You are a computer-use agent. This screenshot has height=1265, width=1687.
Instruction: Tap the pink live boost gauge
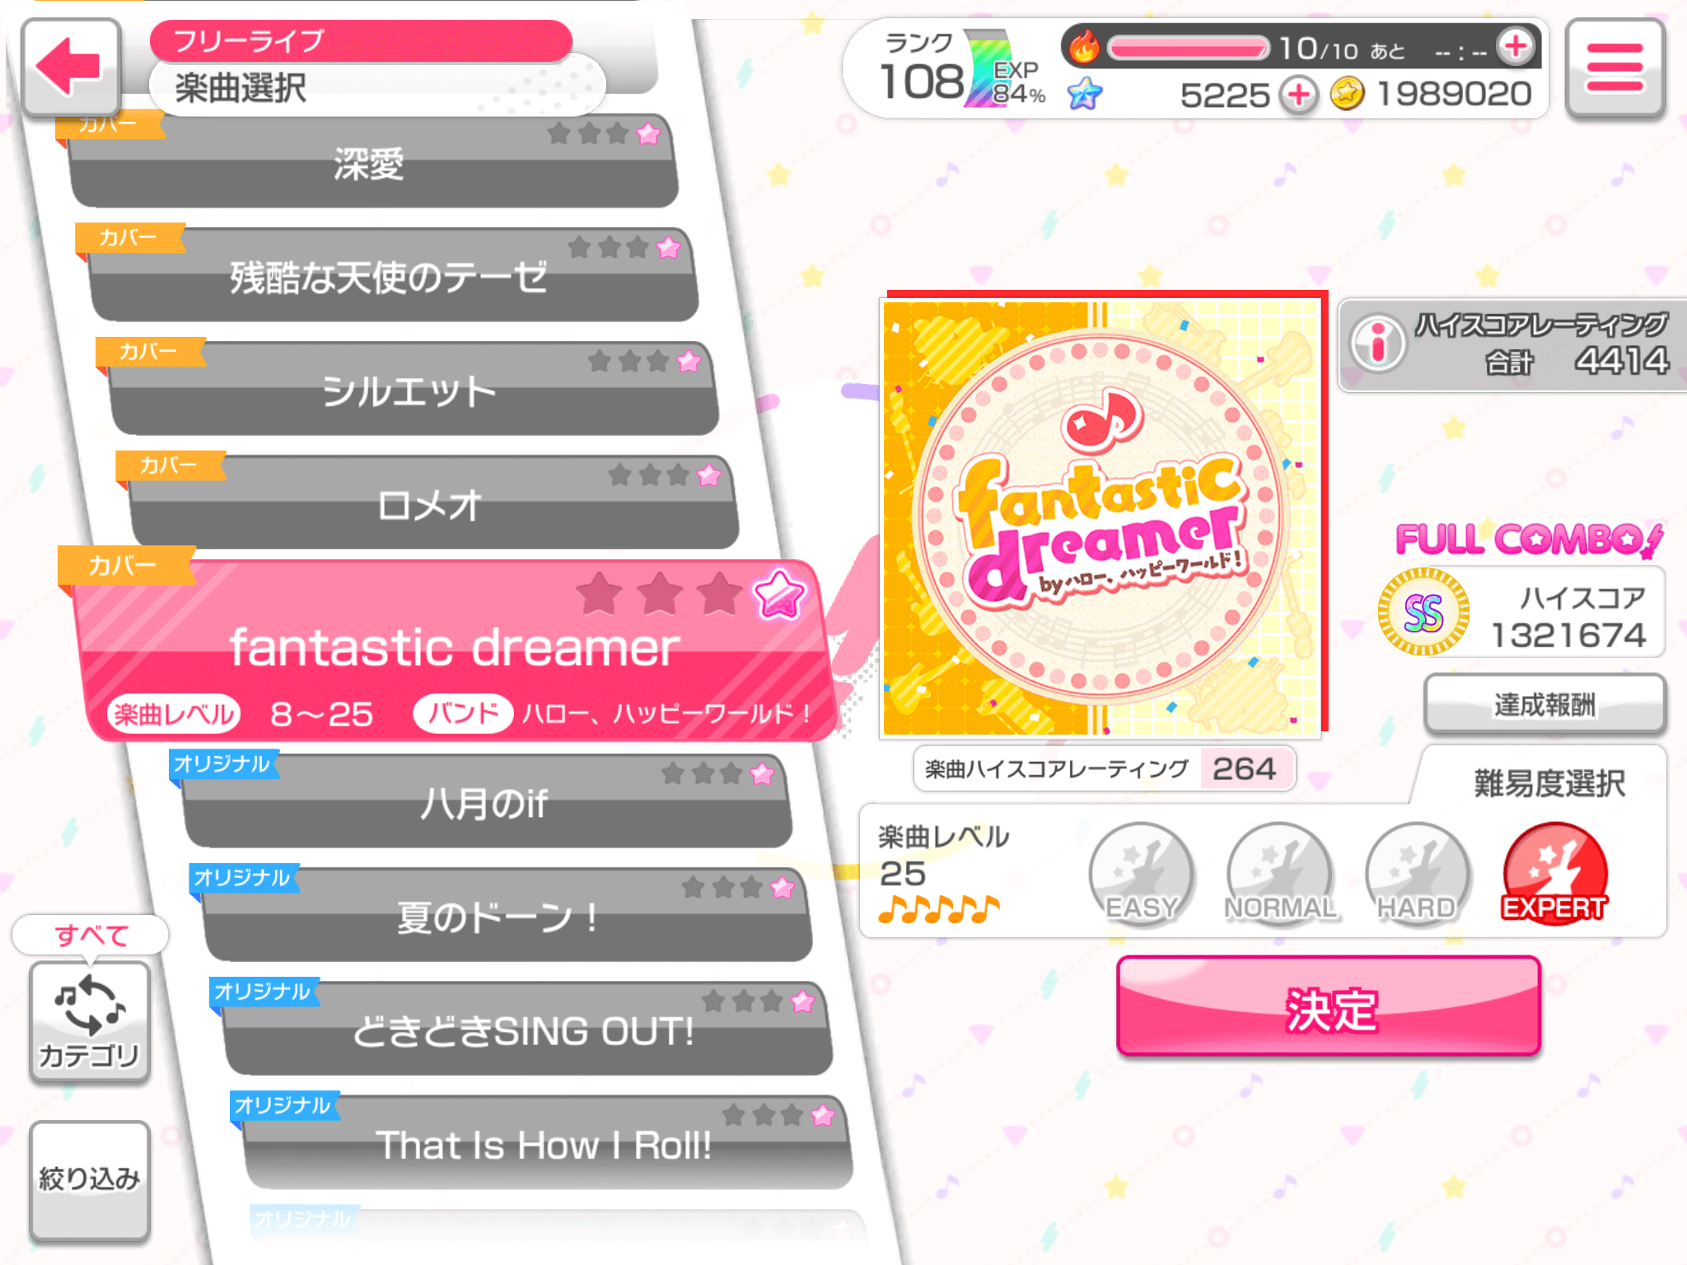coord(1188,48)
